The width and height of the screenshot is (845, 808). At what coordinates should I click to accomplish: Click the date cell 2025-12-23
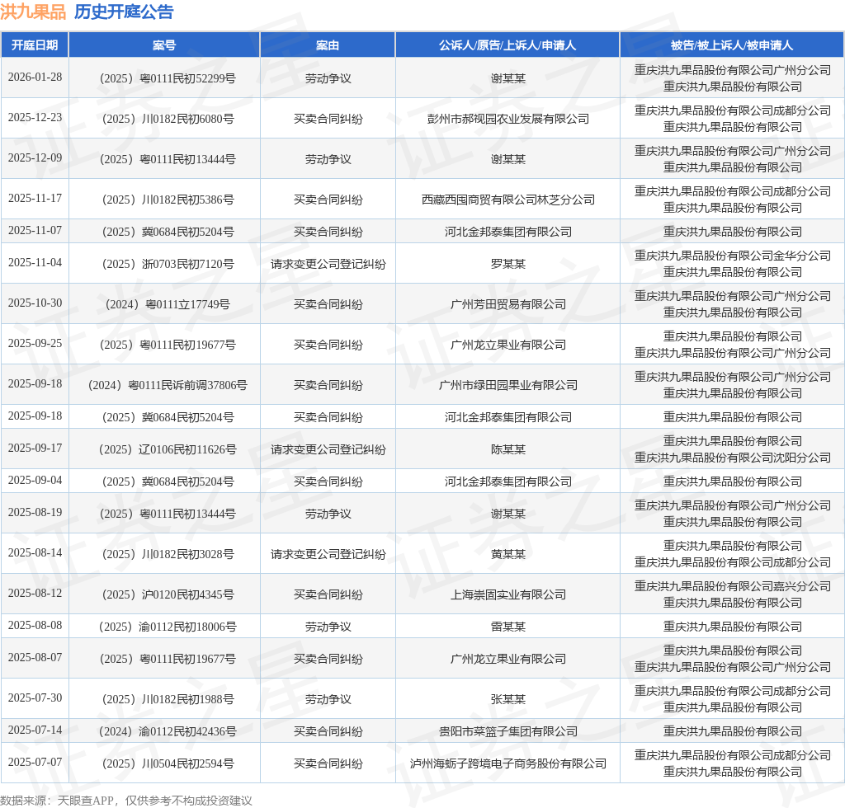point(35,117)
